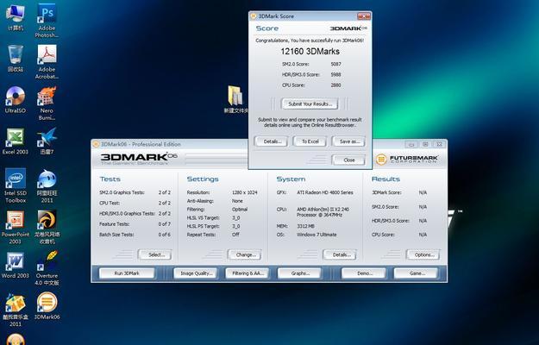Screen dimensions: 539x345
Task: Click the Repeat Tests Off value
Action: point(235,235)
